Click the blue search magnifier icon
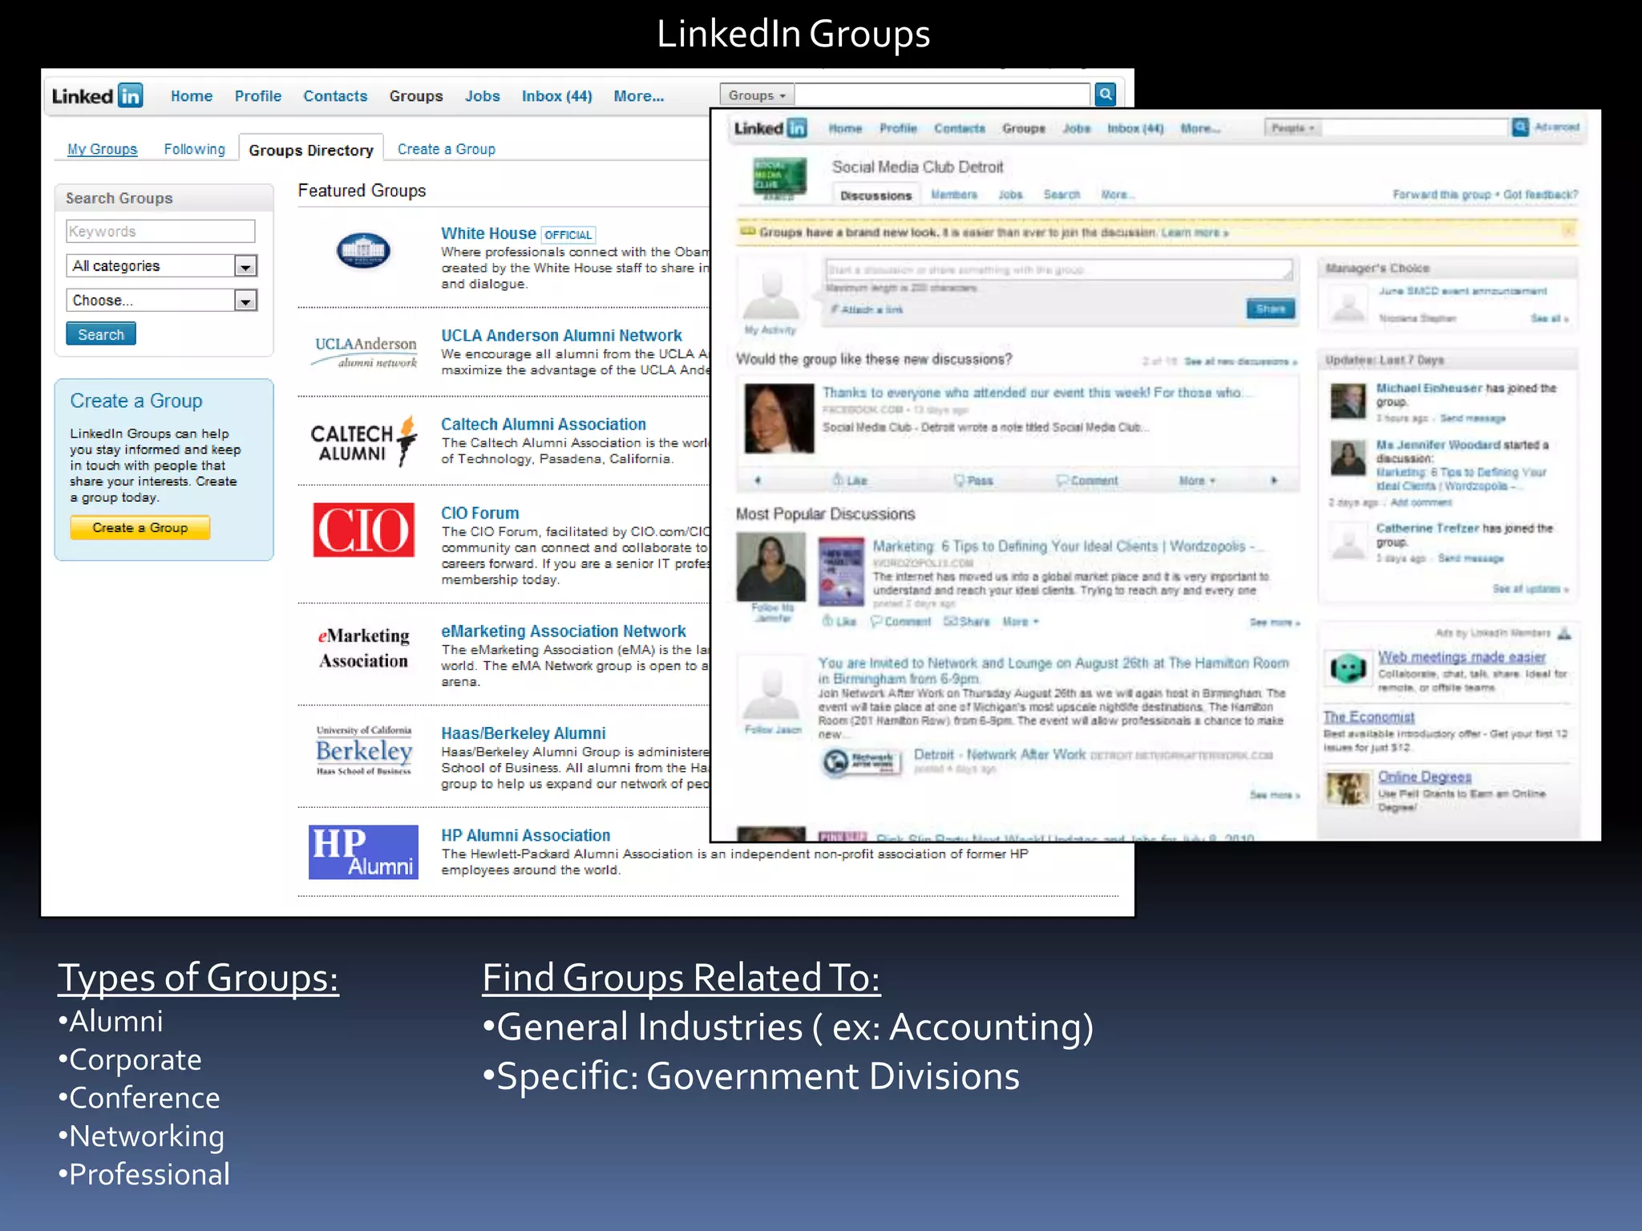Image resolution: width=1642 pixels, height=1231 pixels. click(x=1106, y=95)
